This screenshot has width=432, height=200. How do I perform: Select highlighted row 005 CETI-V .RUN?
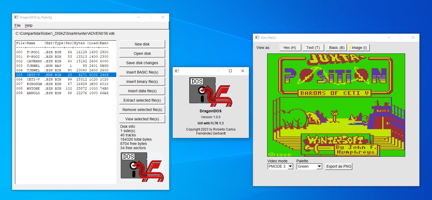pyautogui.click(x=66, y=75)
